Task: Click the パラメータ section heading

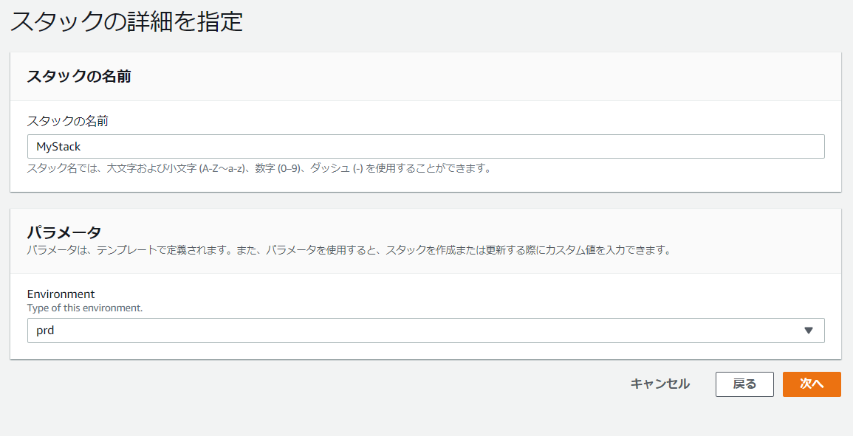Action: coord(64,232)
